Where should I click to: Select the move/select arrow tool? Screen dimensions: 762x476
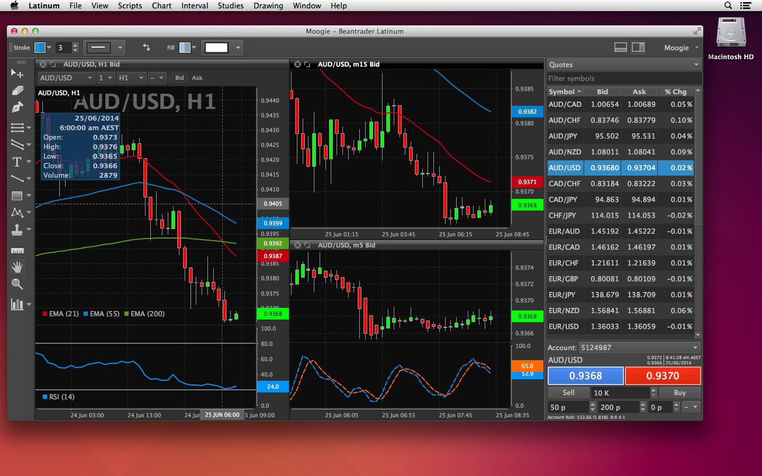click(17, 73)
